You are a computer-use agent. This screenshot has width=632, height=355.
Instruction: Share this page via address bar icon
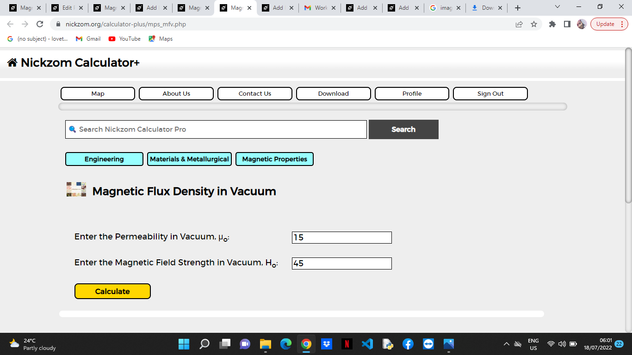coord(519,24)
